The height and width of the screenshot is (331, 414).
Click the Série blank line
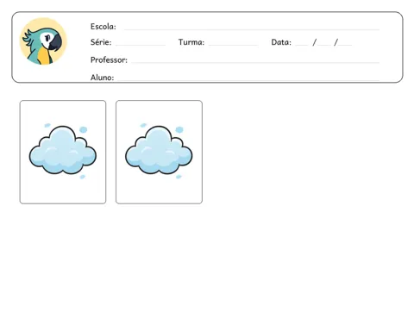pyautogui.click(x=141, y=45)
